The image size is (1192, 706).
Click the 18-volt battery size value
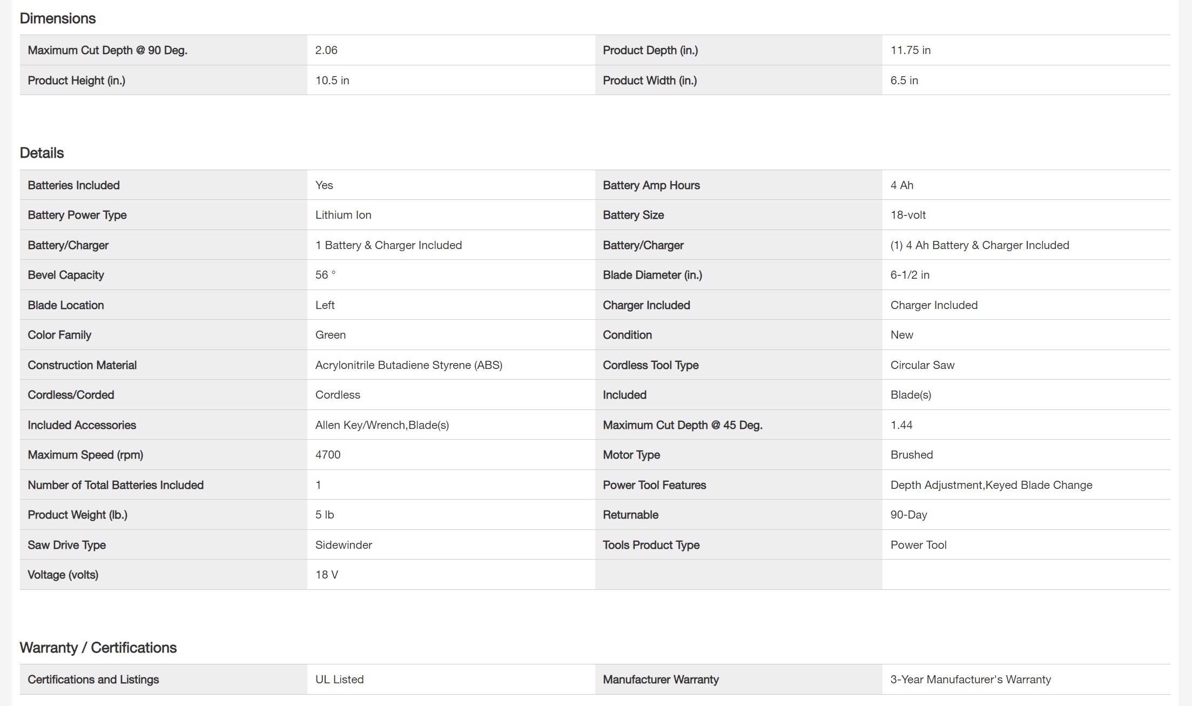pos(907,215)
